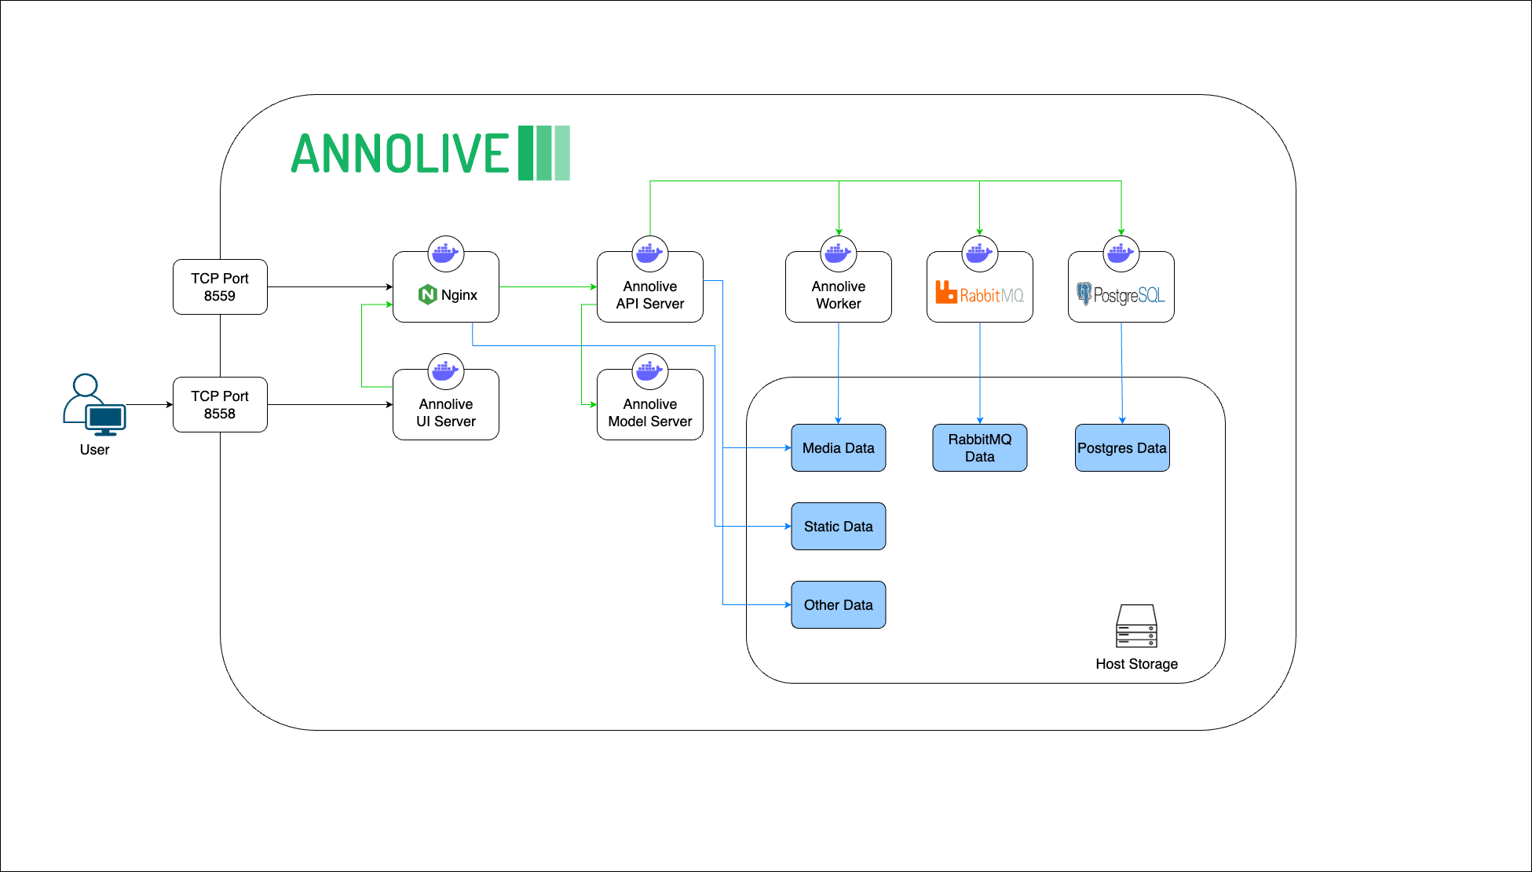
Task: Select the TCP Port 8558 box
Action: coord(220,405)
